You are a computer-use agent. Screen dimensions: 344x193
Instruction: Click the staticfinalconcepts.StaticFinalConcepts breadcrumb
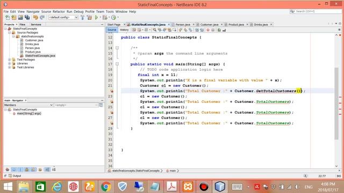[x=135, y=170]
